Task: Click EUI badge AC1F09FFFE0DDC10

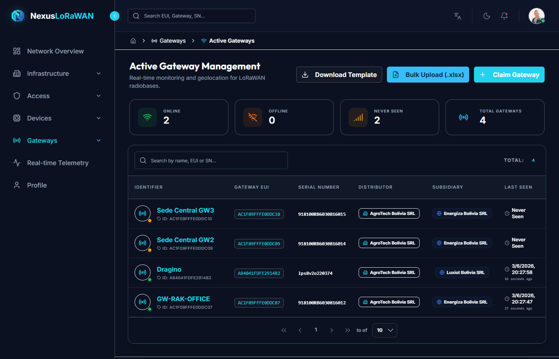Action: coord(259,214)
